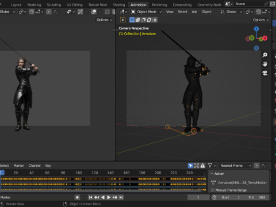Click the X axis on navigation gizmo
The height and width of the screenshot is (207, 276).
[x=265, y=38]
